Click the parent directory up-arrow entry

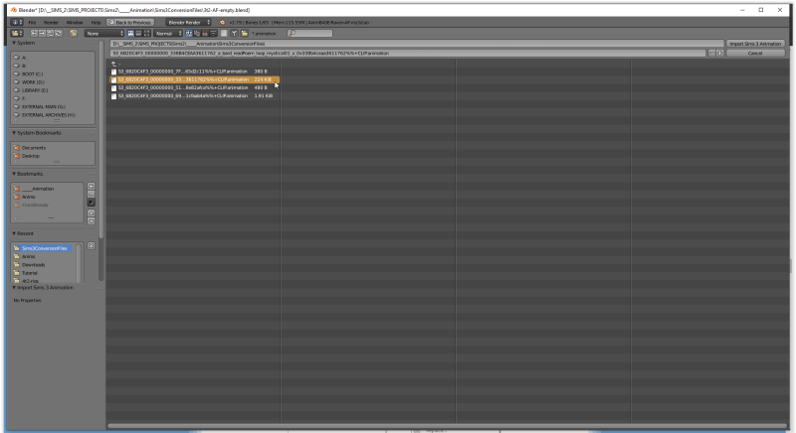[x=114, y=64]
